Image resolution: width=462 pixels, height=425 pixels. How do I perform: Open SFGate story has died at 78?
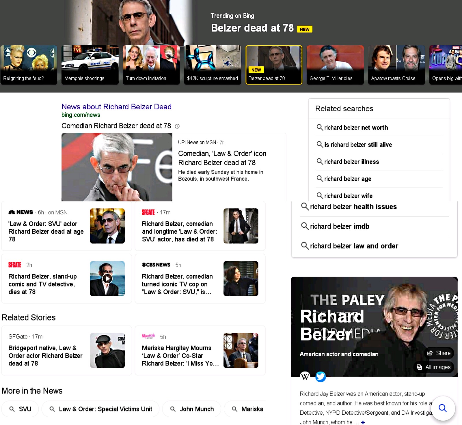click(179, 231)
